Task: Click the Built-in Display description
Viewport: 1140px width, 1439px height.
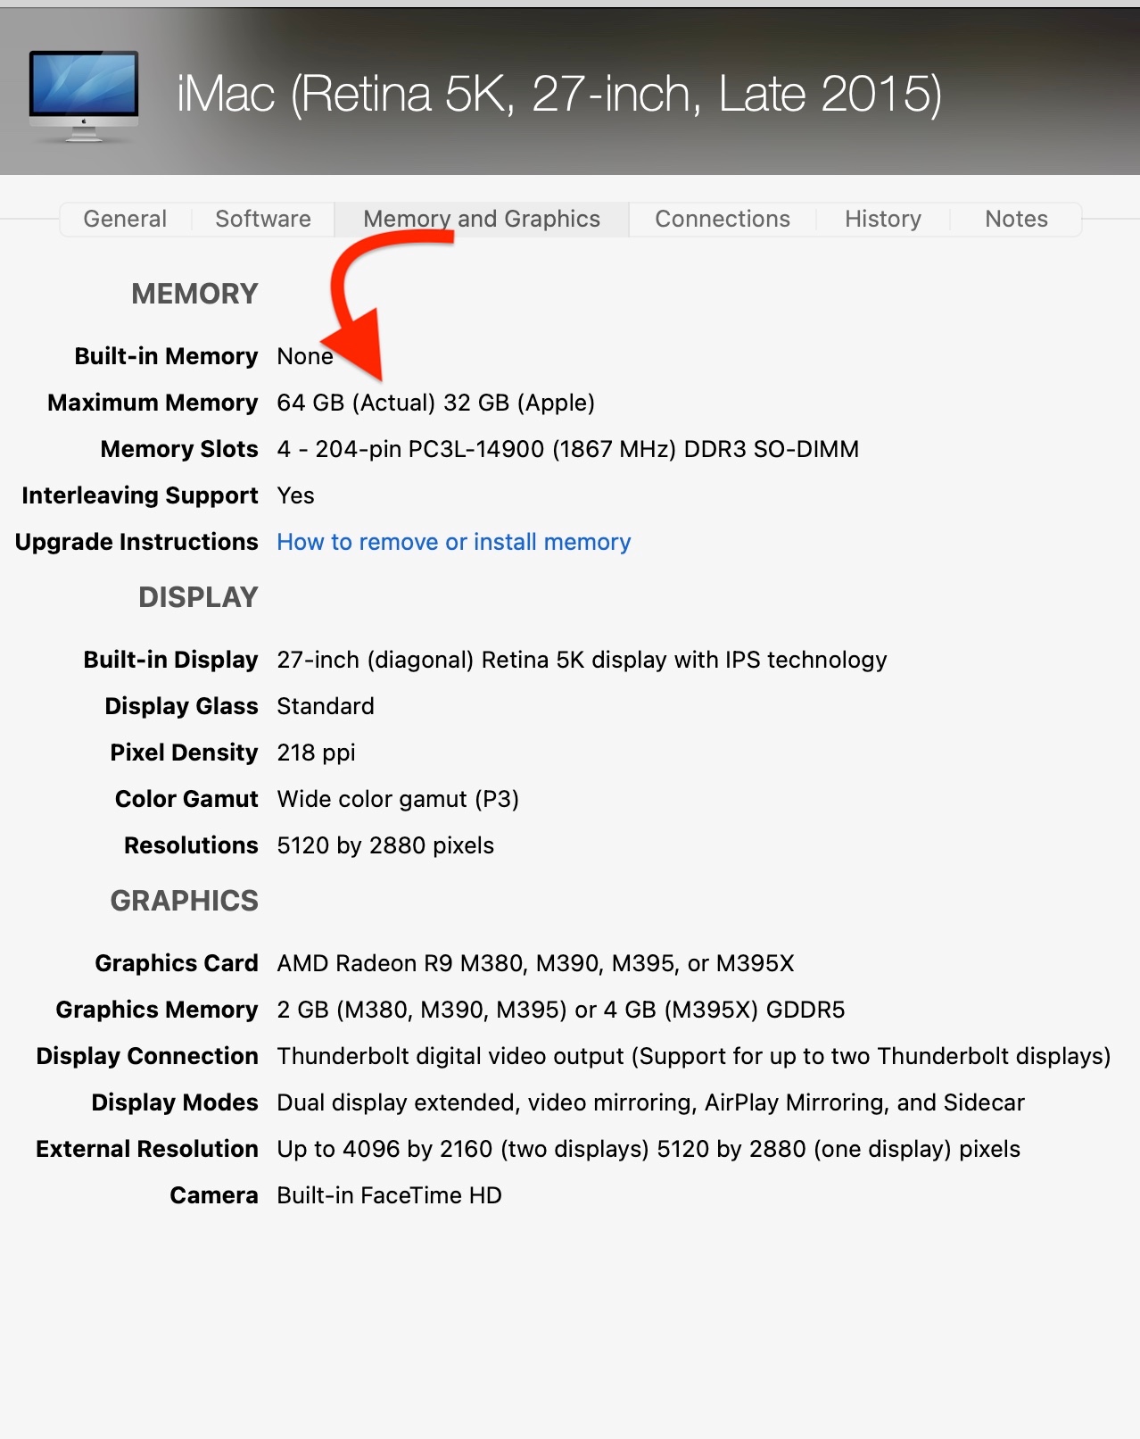Action: tap(582, 660)
